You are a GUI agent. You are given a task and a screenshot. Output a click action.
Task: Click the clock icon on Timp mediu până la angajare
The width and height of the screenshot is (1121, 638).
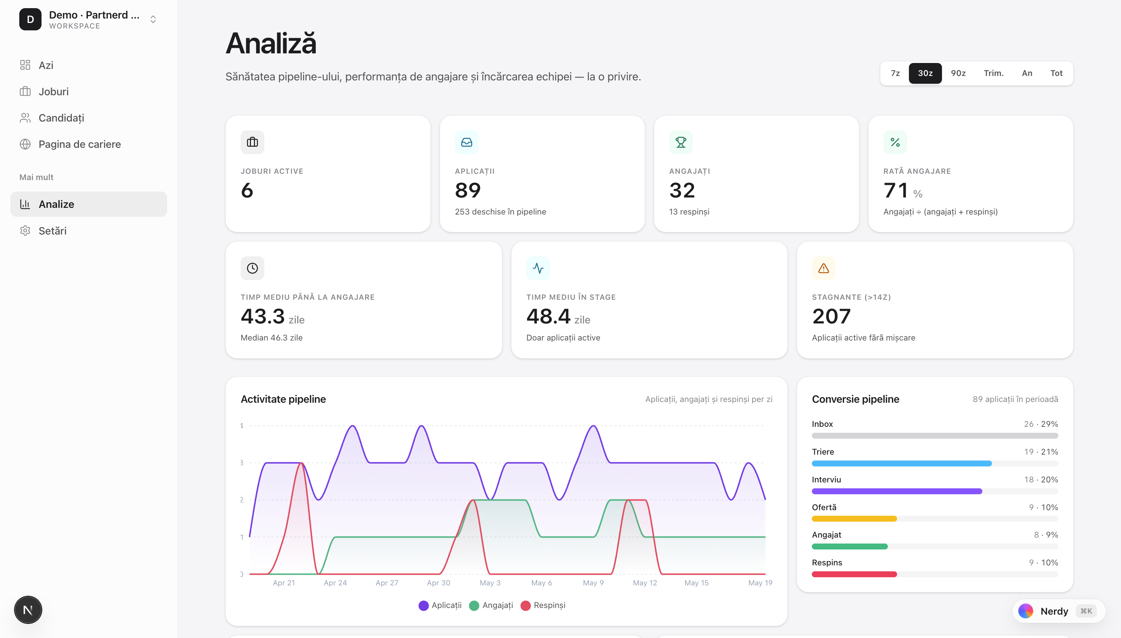tap(252, 268)
